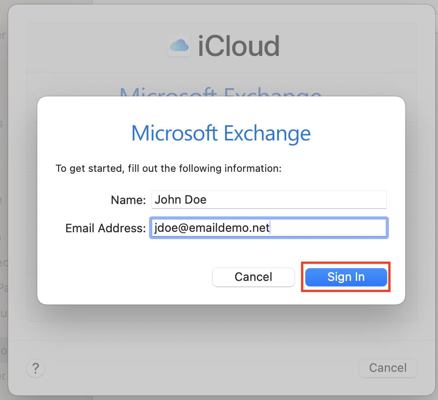Click the 'To get started' instruction text
The height and width of the screenshot is (400, 438).
coord(169,169)
